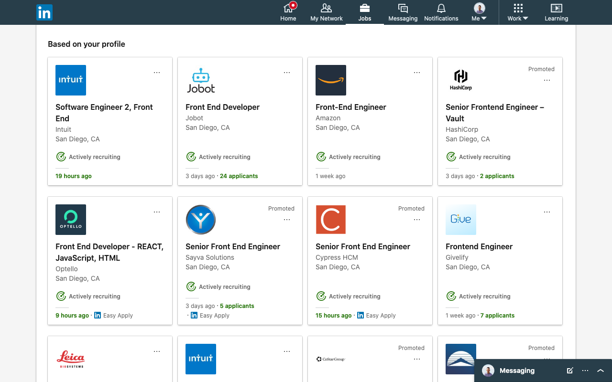Compose new message in Messaging bar
The height and width of the screenshot is (382, 612).
(x=569, y=371)
